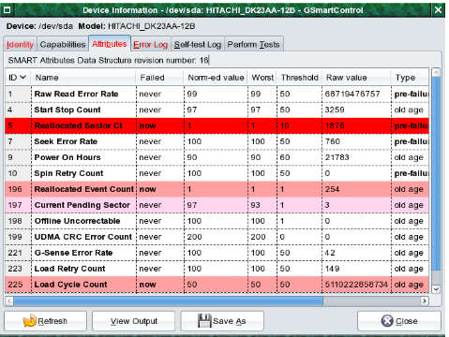Sort by Norm-ed value column header
Viewport: 449px width, 337px height.
216,78
